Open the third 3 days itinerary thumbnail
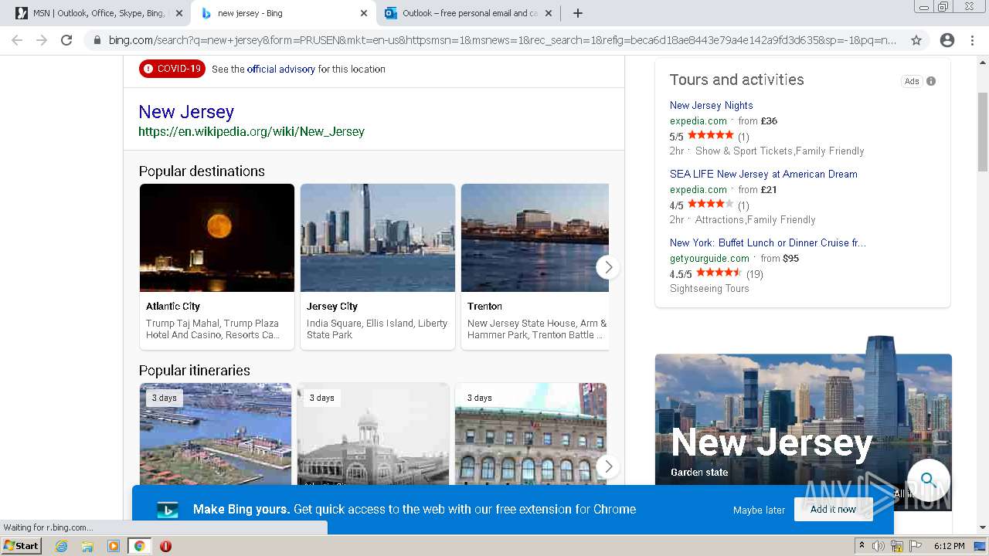 pos(531,434)
